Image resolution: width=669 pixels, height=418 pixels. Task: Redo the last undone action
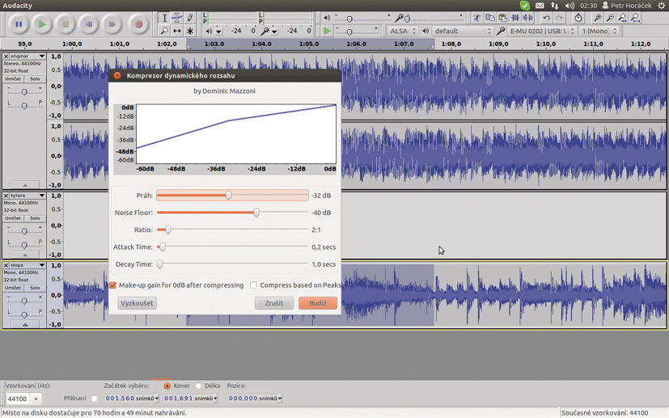[x=559, y=18]
